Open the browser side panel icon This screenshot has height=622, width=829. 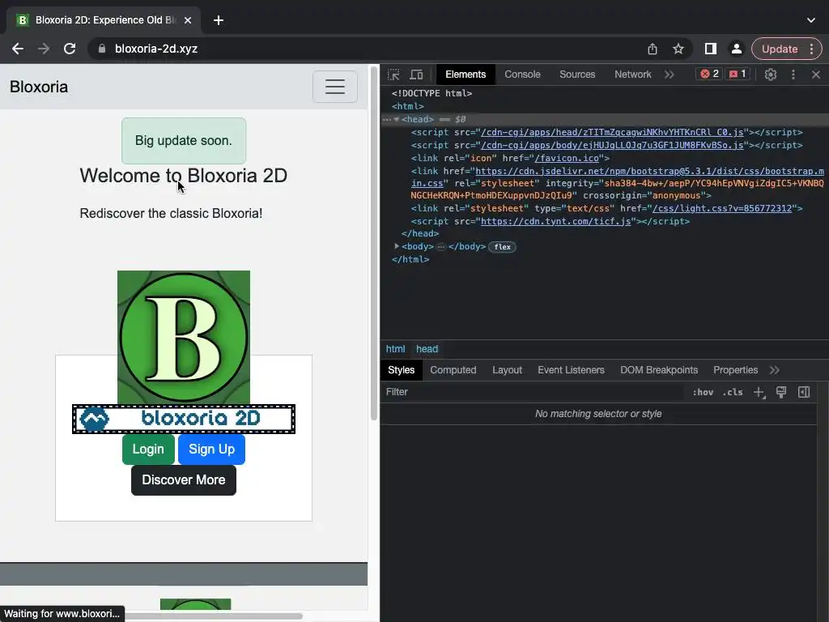[711, 49]
